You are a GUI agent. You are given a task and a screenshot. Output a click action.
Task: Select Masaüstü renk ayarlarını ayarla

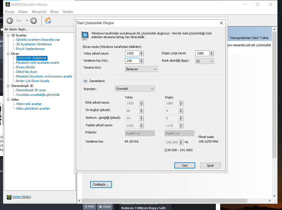point(38,63)
